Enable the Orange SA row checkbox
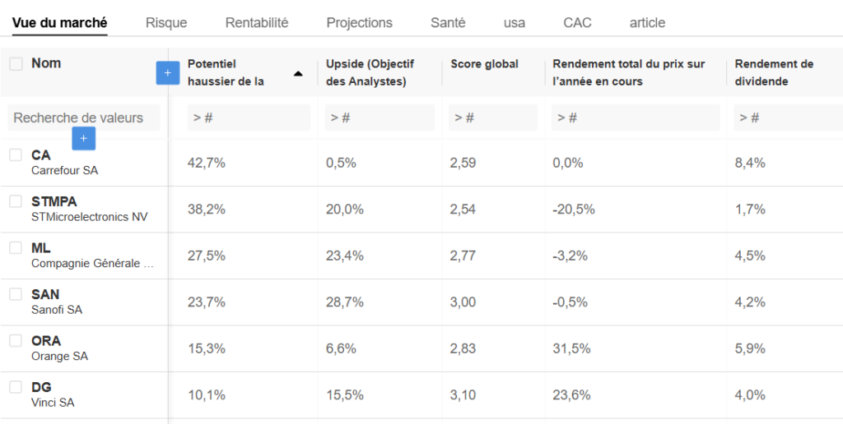Image resolution: width=843 pixels, height=424 pixels. tap(16, 340)
